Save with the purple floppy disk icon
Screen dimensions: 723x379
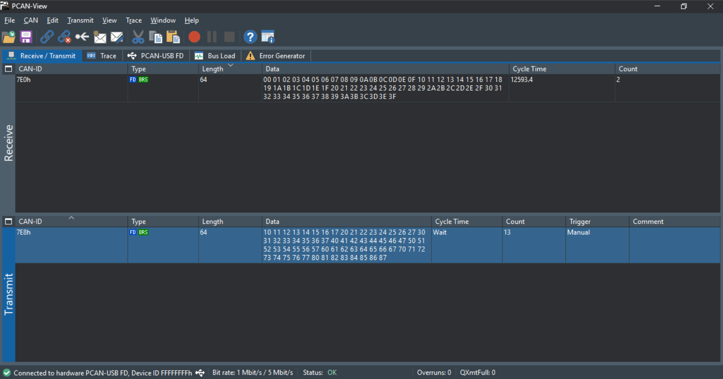point(26,37)
